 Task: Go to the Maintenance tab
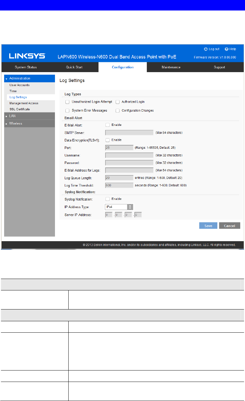tap(171, 67)
